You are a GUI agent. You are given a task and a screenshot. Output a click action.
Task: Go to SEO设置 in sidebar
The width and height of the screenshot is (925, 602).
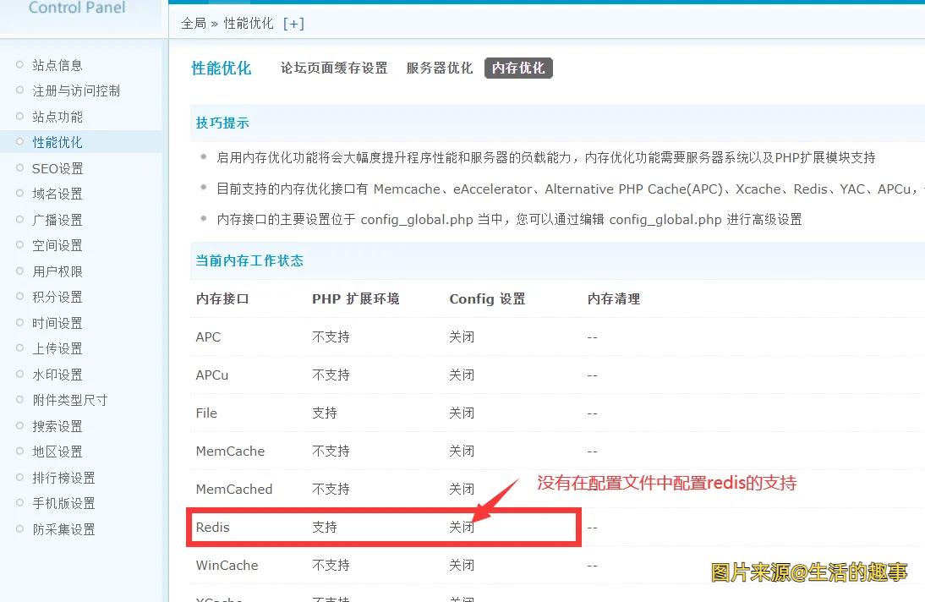tap(57, 168)
